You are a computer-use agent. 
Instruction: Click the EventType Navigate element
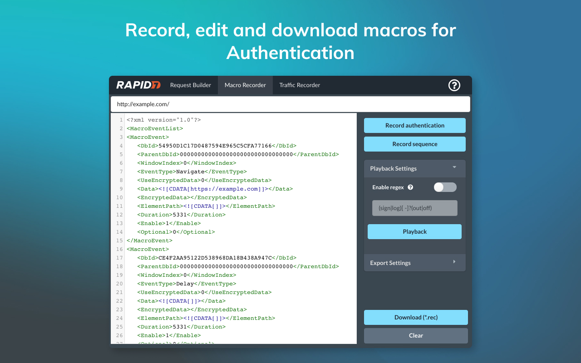190,172
